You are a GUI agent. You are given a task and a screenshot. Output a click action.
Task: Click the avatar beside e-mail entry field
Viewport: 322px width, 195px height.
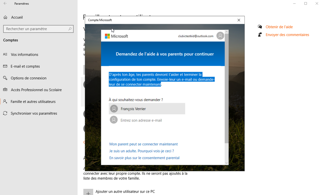114,120
